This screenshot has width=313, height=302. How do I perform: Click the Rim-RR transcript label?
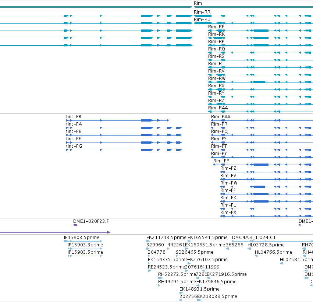tap(202, 12)
